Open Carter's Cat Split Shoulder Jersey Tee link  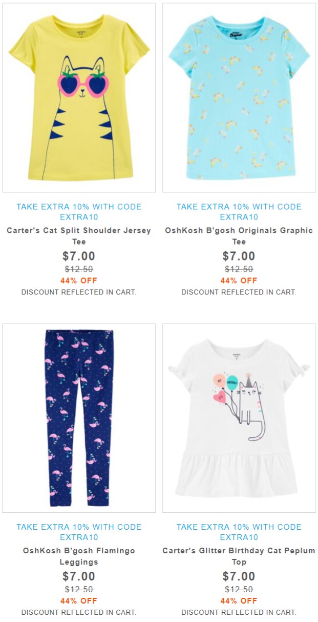coord(79,236)
